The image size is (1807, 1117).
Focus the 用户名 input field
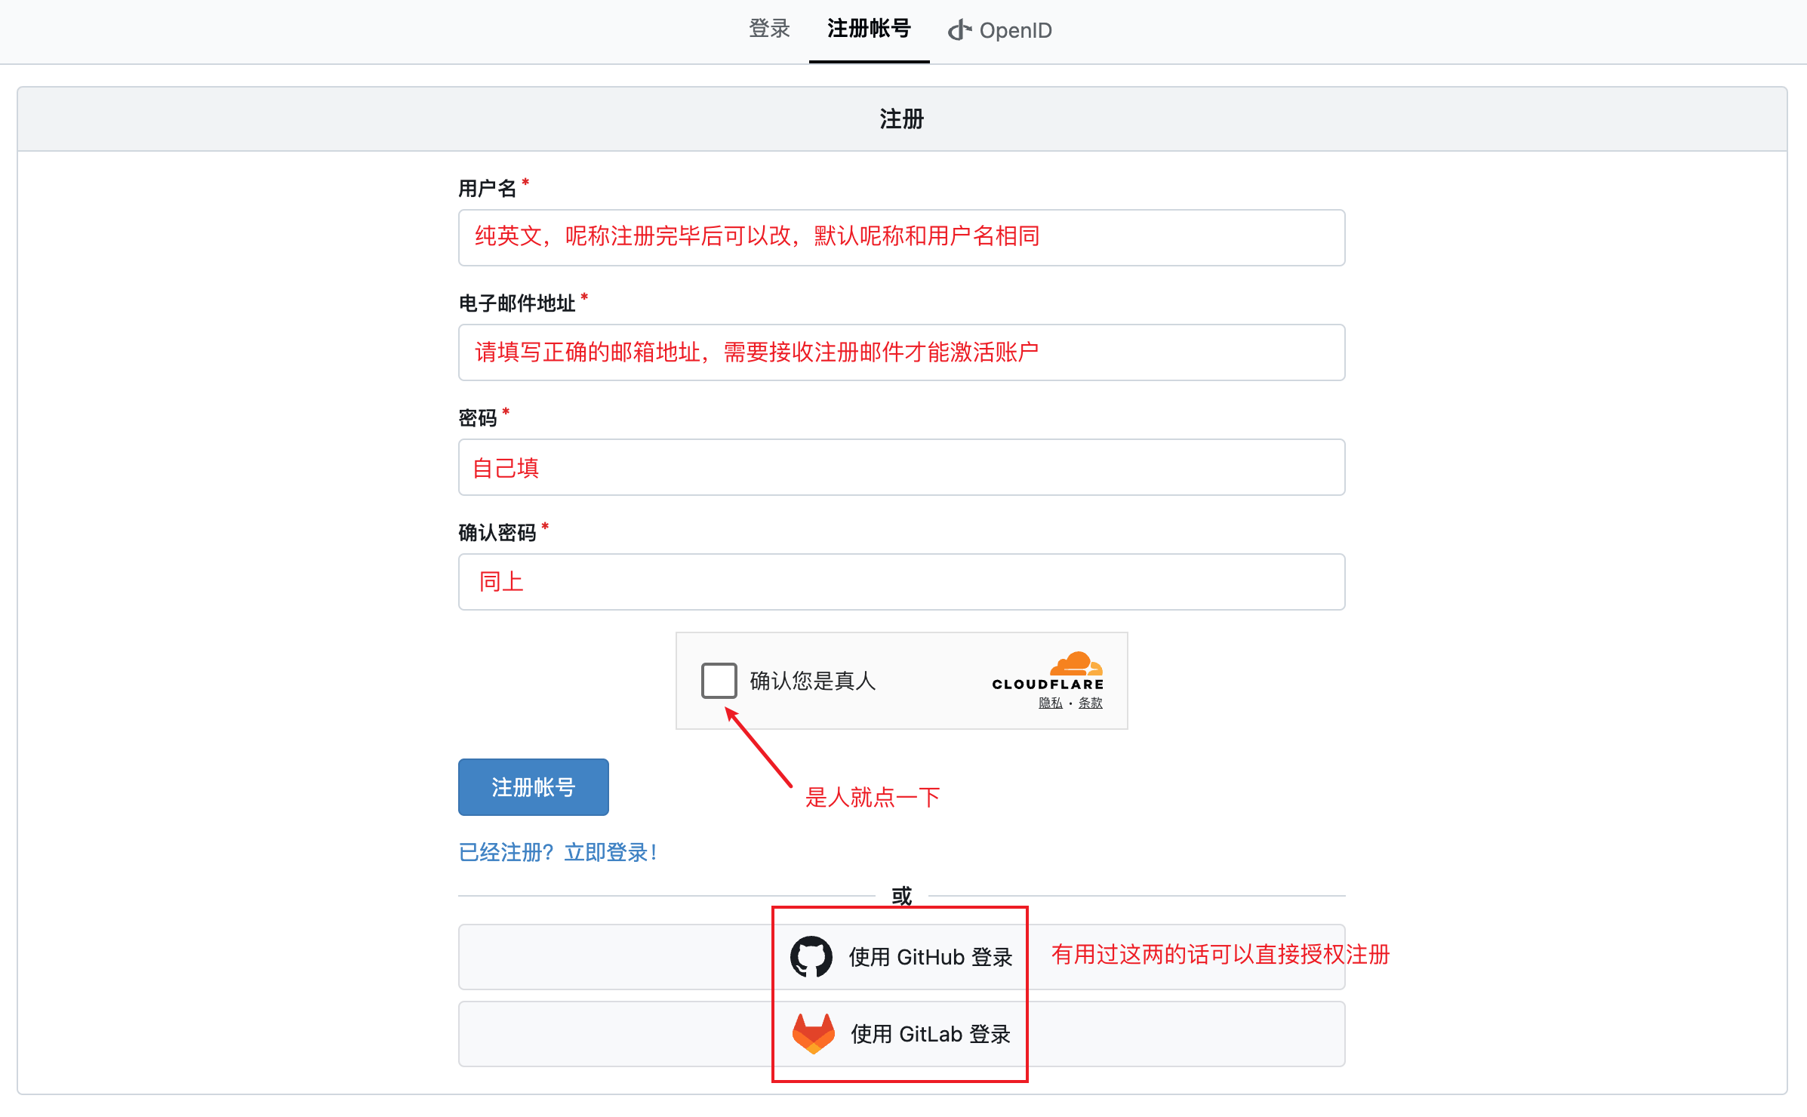[x=901, y=238]
